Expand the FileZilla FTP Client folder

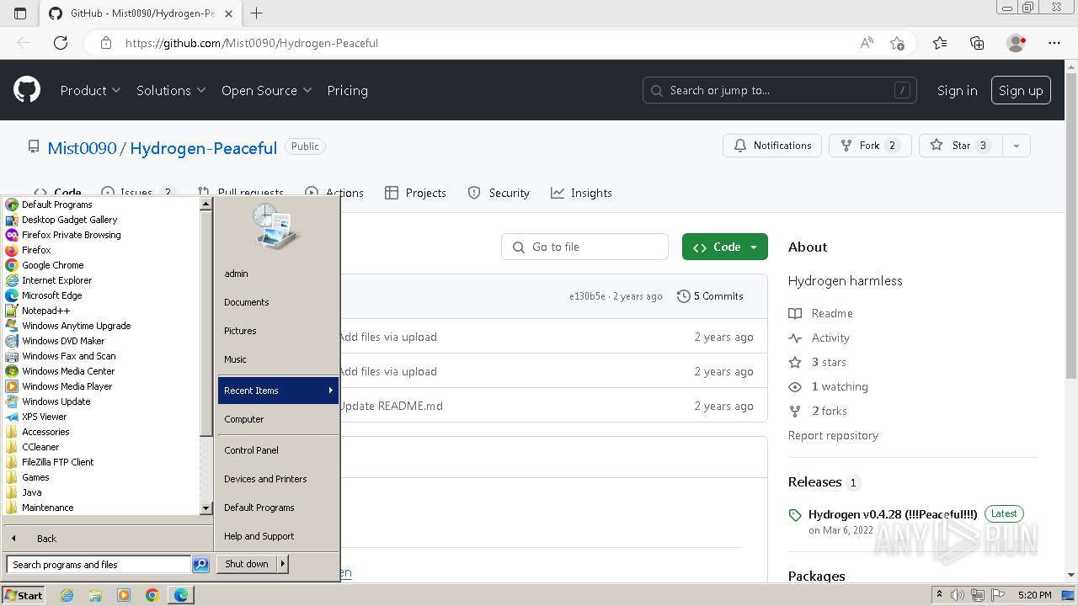(57, 462)
